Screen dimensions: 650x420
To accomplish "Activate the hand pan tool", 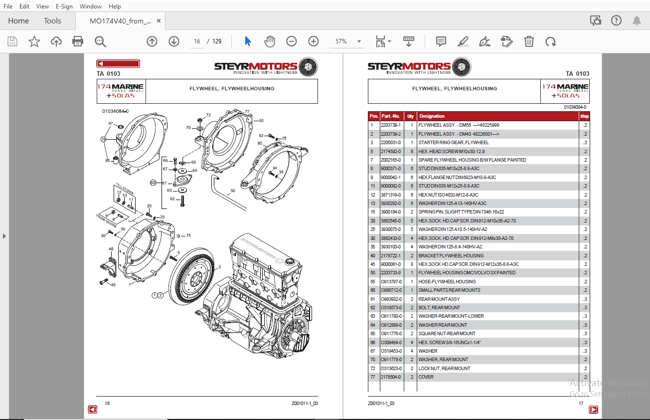I will tap(270, 41).
